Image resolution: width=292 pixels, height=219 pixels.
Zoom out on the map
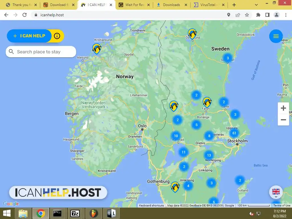coord(283,119)
